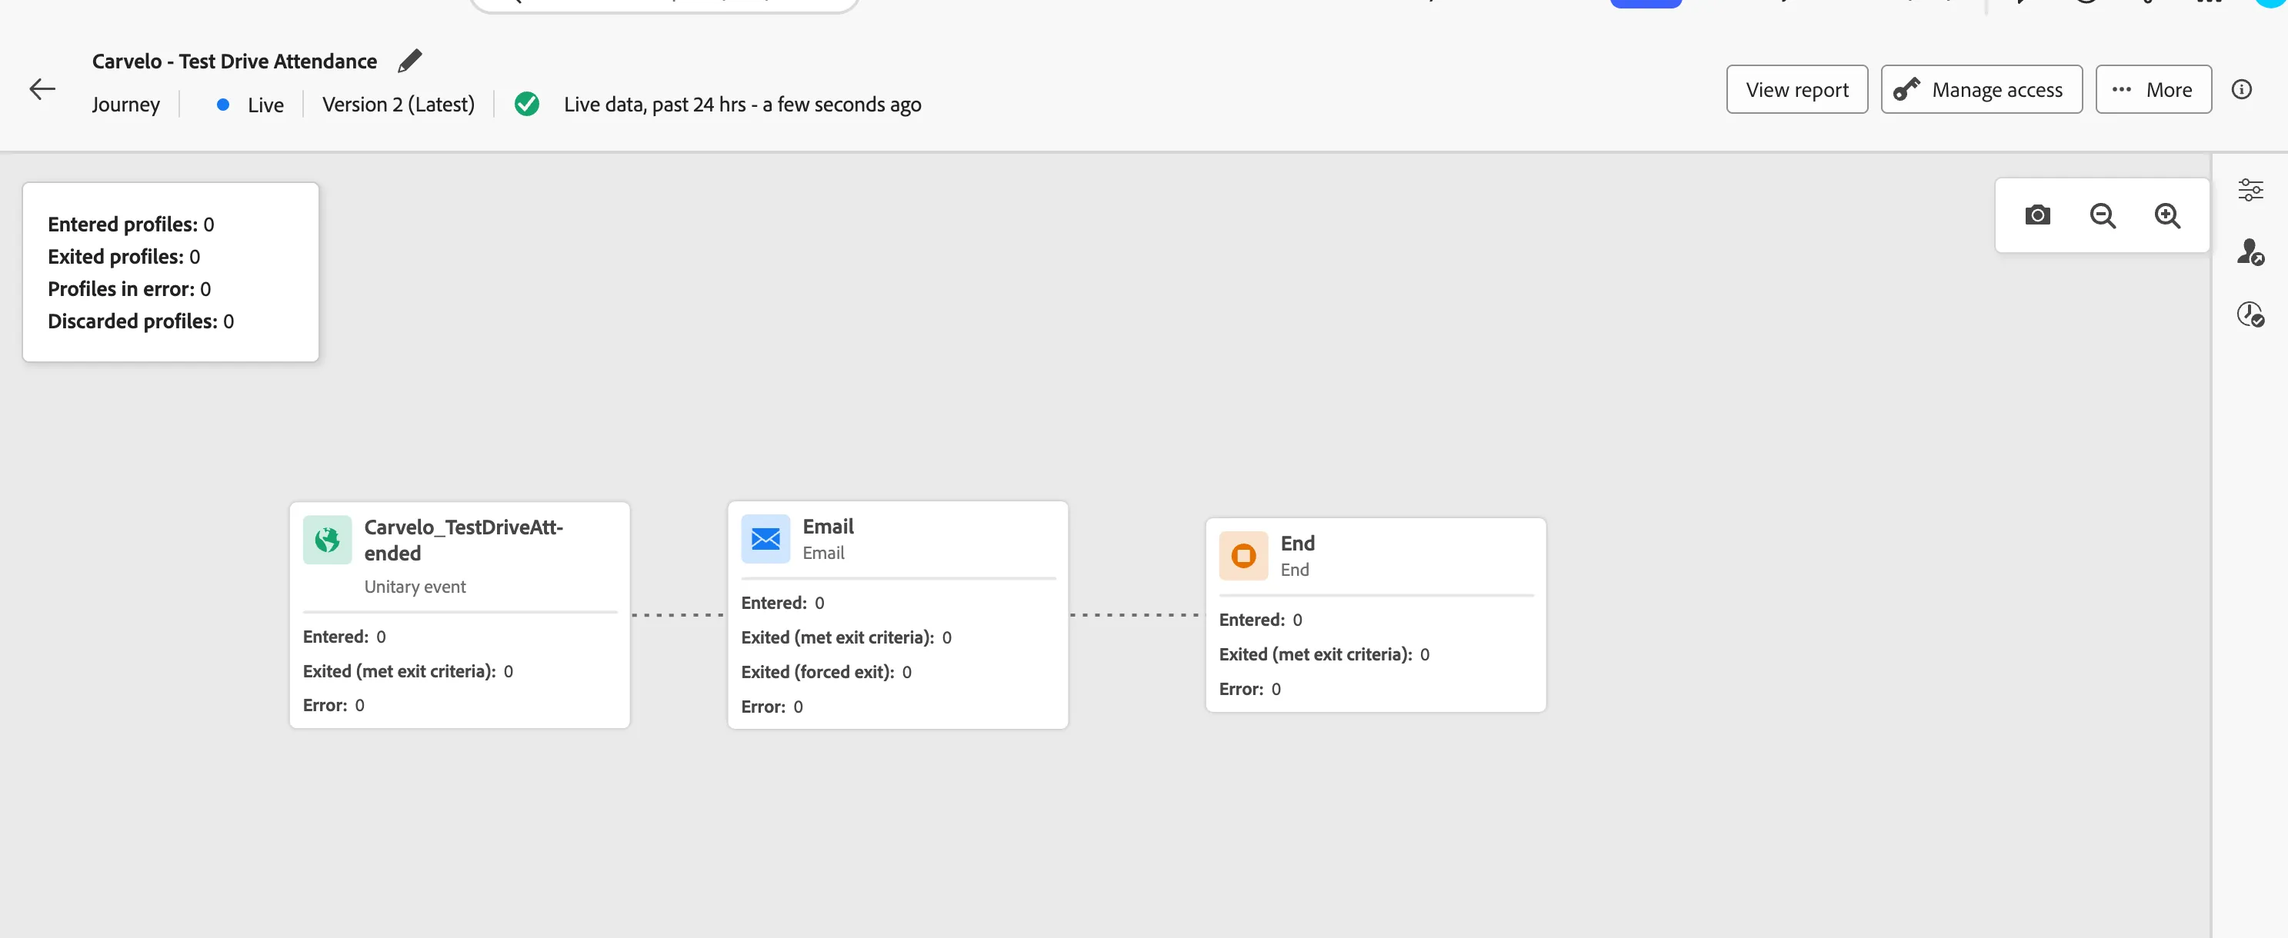The image size is (2288, 938).
Task: Select the green Carvelo event node icon
Action: (x=327, y=540)
